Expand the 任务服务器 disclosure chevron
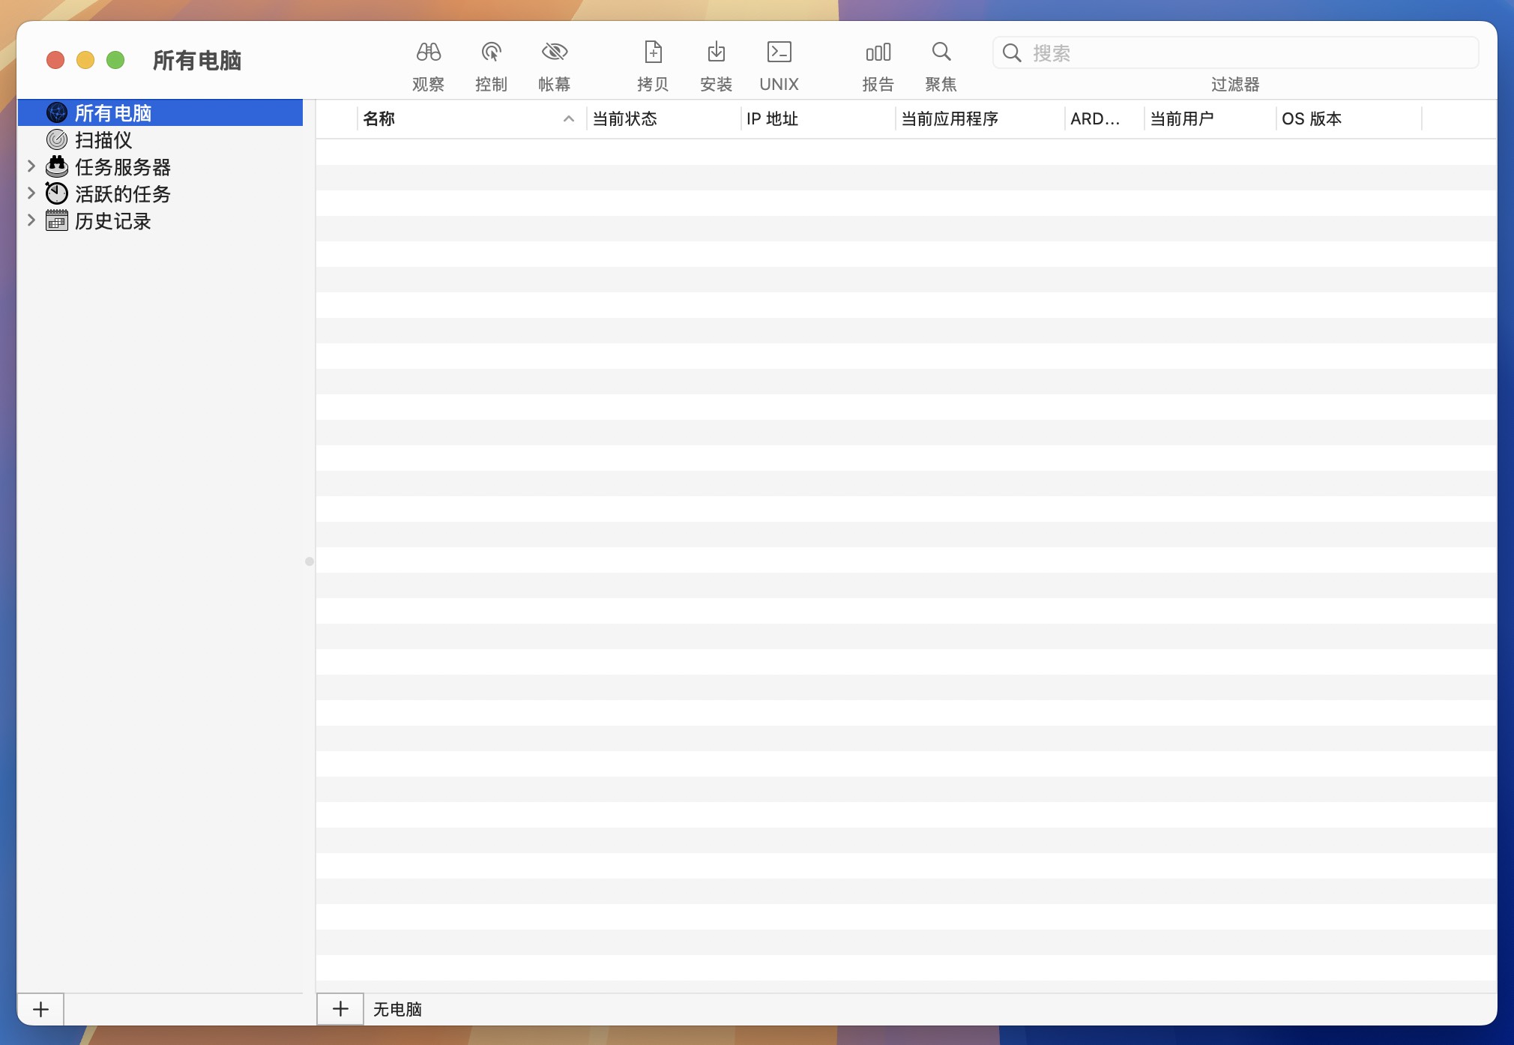Image resolution: width=1514 pixels, height=1045 pixels. point(31,166)
